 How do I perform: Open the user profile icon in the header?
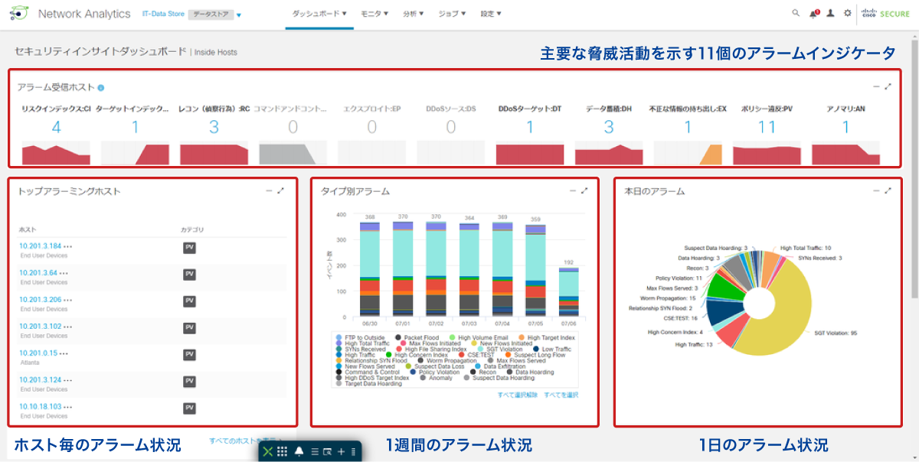(831, 13)
